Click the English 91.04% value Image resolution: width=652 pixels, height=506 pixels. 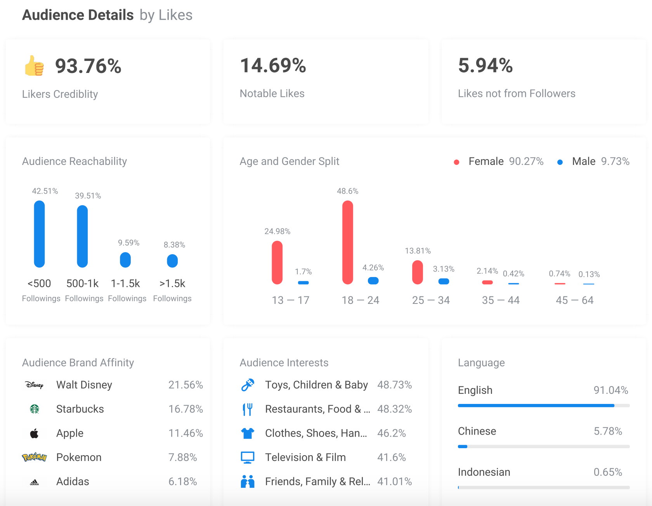[611, 390]
